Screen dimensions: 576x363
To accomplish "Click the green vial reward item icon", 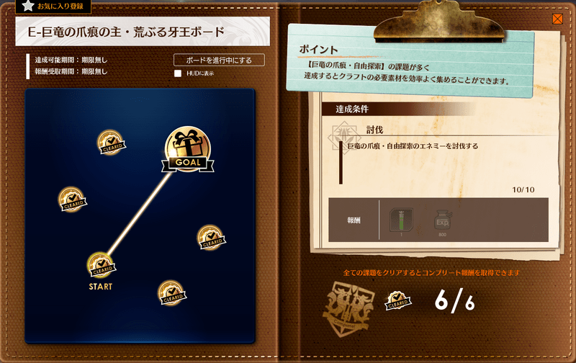I will [x=401, y=220].
